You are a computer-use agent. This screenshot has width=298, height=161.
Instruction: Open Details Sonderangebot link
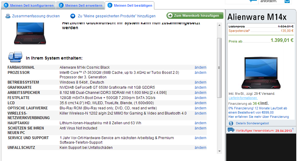click(252, 123)
